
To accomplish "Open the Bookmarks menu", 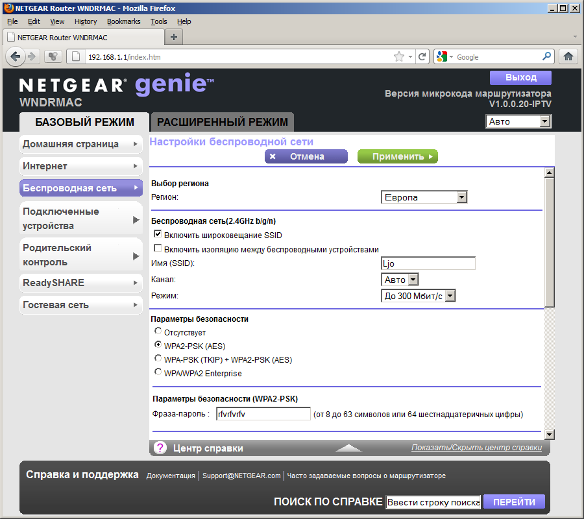I will (124, 21).
